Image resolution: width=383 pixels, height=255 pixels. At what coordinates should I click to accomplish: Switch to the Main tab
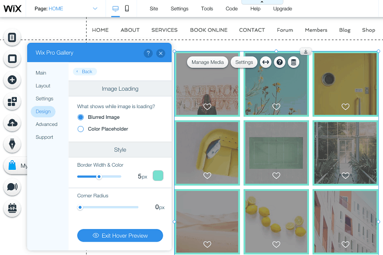pyautogui.click(x=41, y=73)
